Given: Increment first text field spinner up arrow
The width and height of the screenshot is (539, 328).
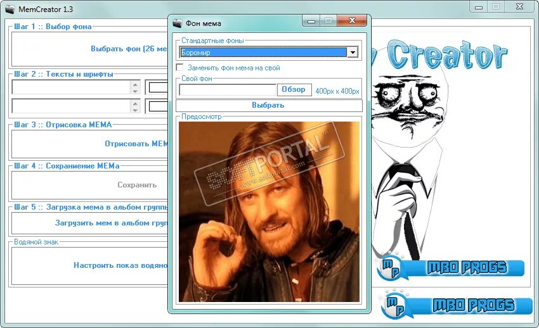Looking at the screenshot, I should (x=136, y=84).
